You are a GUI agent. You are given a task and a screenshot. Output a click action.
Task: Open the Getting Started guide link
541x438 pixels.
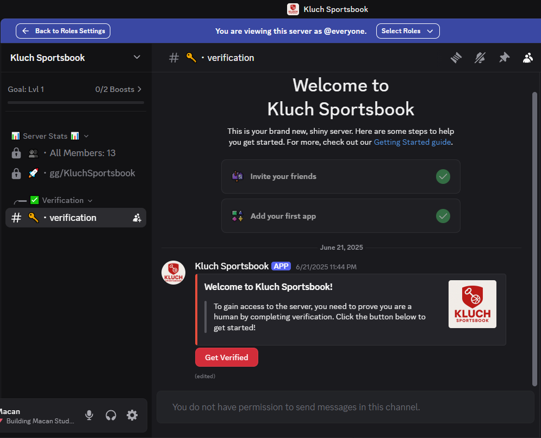(x=412, y=142)
